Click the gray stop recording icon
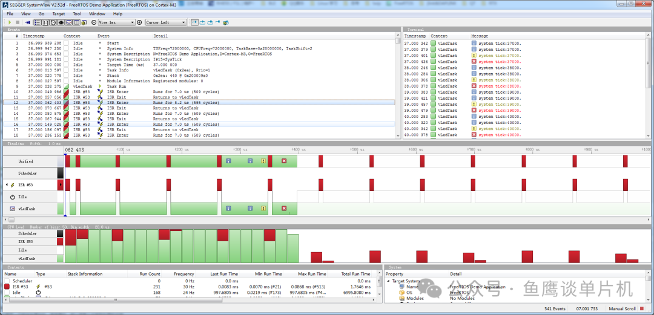Viewport: 654px width, 315px height. click(x=18, y=22)
